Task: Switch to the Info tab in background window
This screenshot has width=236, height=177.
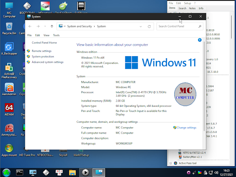Action: click(x=201, y=8)
